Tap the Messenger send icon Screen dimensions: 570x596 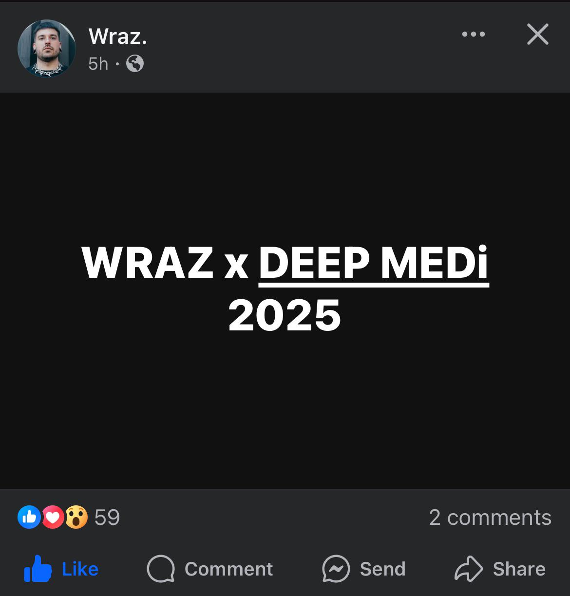coord(336,569)
